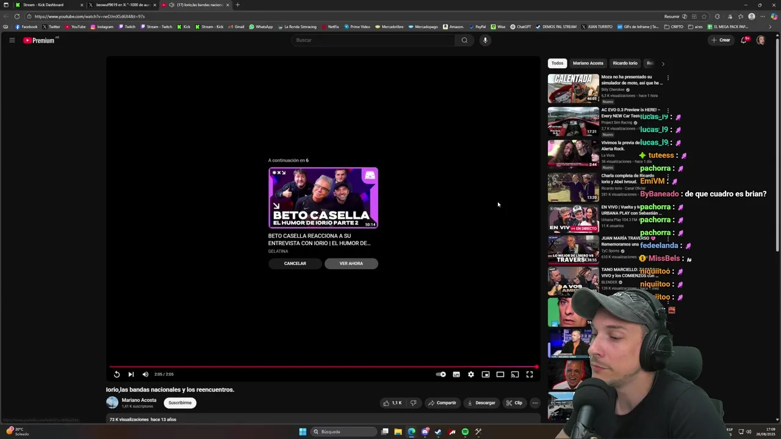Open the Netflix bookmark
Screen dimensions: 781x439
tap(330, 27)
